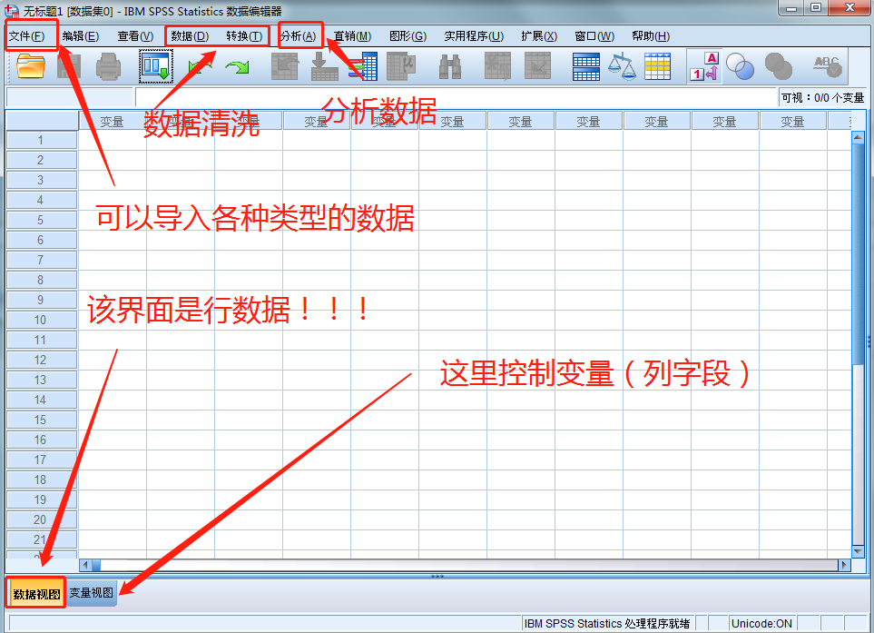
Task: Click the Print icon in toolbar
Action: (x=108, y=66)
